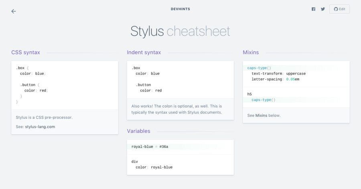Image resolution: width=361 pixels, height=189 pixels.
Task: Share the page on Twitter
Action: (x=323, y=9)
